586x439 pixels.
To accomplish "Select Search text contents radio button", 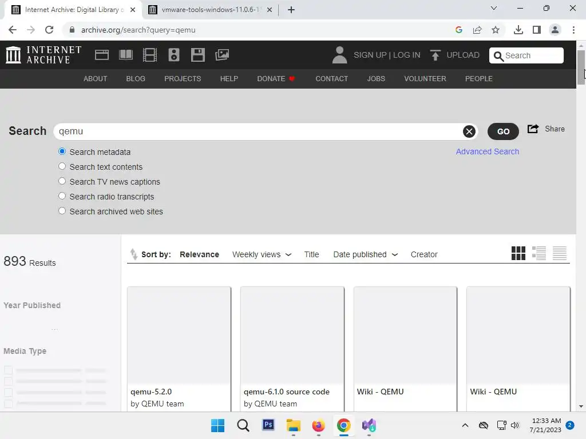I will point(62,166).
